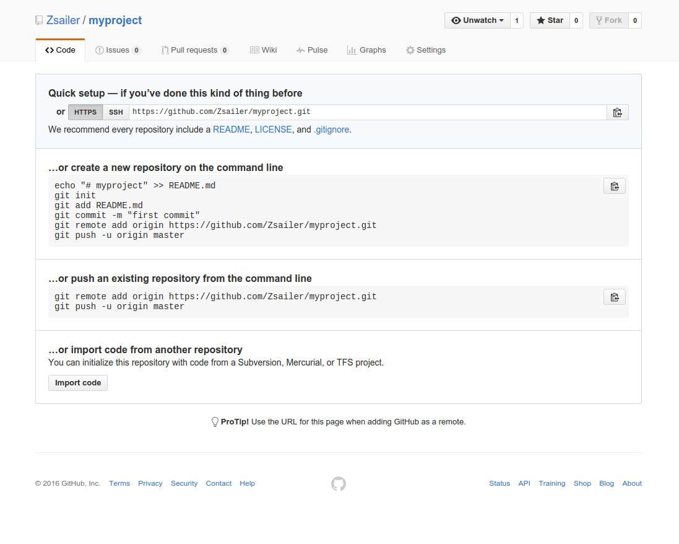Screen dimensions: 679x544
Task: Open the Zsailer user profile link
Action: pos(63,20)
